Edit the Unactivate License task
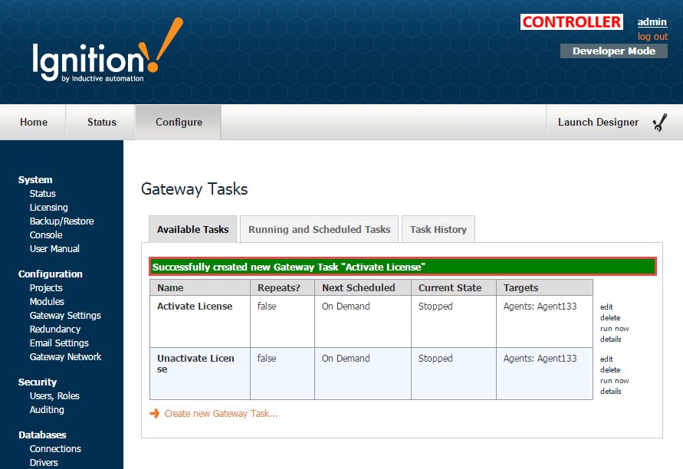The image size is (683, 469). pos(606,359)
